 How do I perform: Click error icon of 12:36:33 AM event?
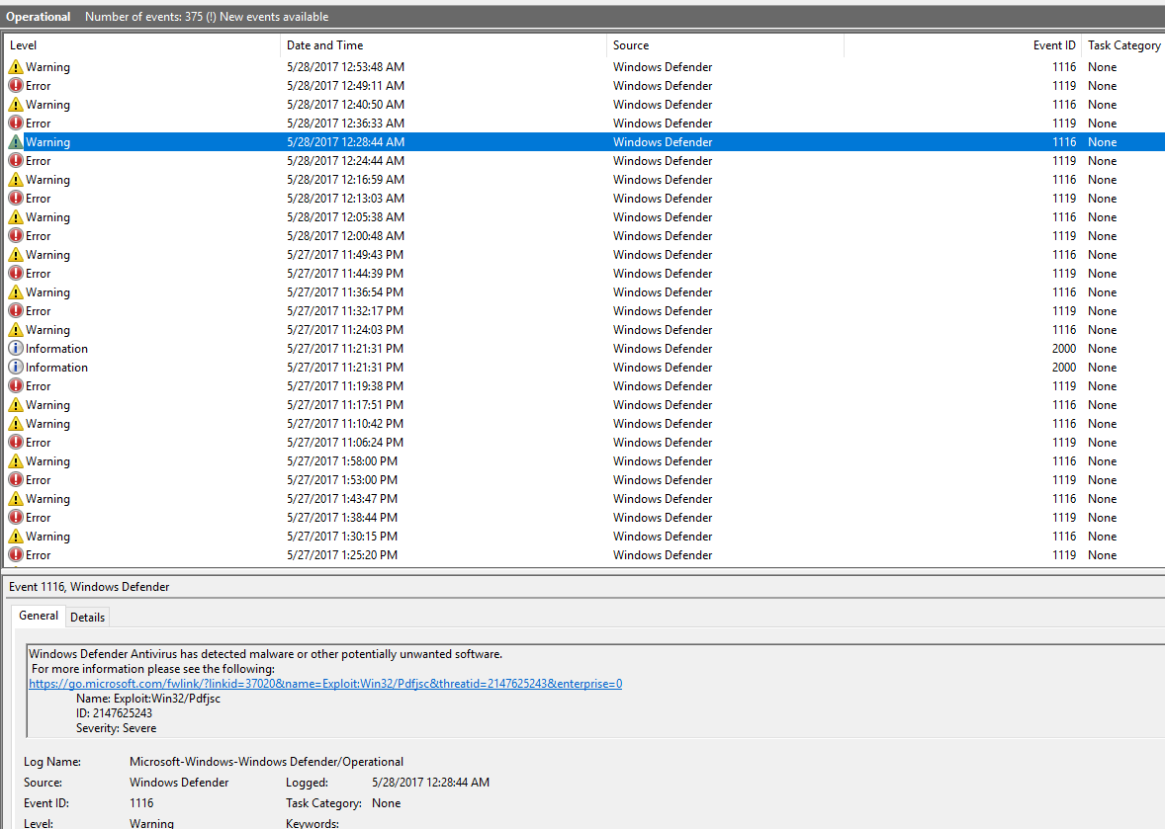pyautogui.click(x=16, y=124)
